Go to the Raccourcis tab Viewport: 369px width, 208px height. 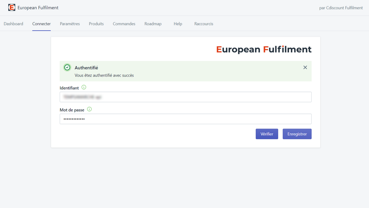pos(204,24)
